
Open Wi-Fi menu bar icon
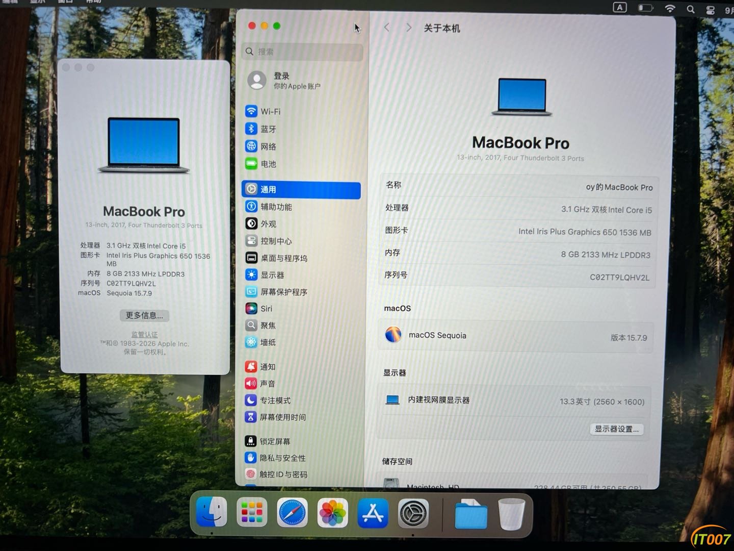click(670, 8)
